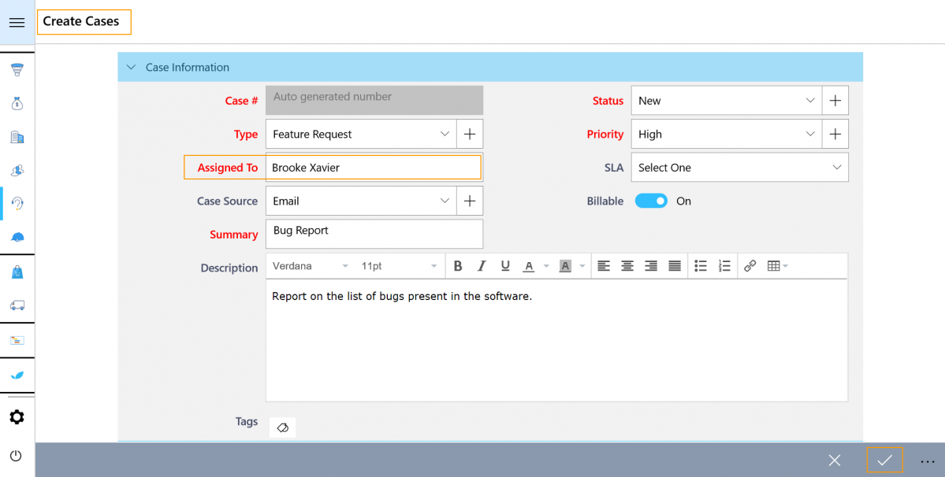Viewport: 945px width, 477px height.
Task: Open the Status dropdown
Action: click(x=726, y=101)
